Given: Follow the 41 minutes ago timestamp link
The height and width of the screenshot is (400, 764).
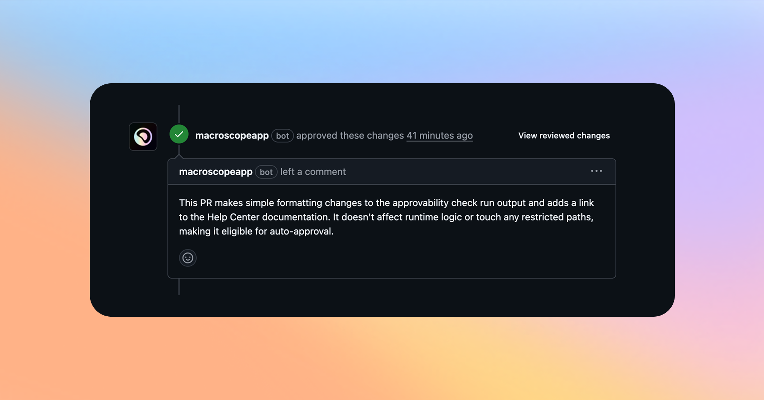Looking at the screenshot, I should click(439, 135).
